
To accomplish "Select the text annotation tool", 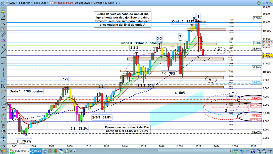I will pos(3,86).
